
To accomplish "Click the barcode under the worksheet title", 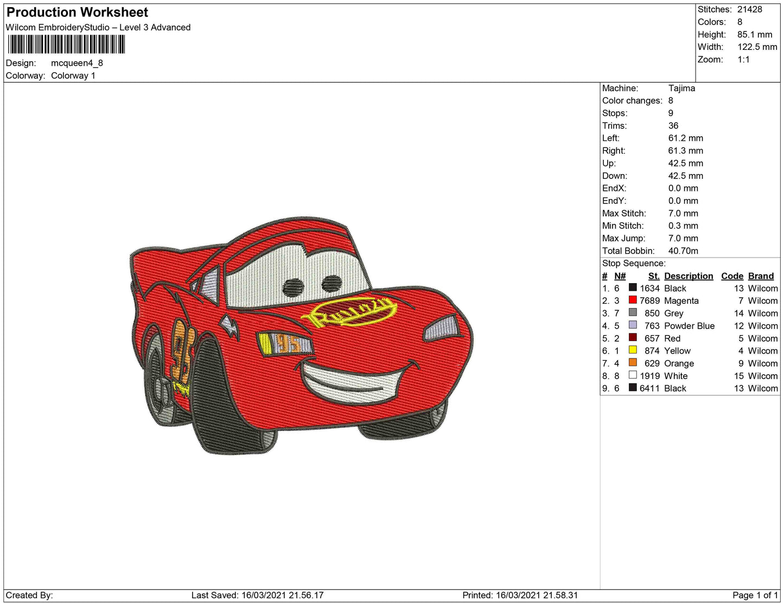I will pos(66,44).
